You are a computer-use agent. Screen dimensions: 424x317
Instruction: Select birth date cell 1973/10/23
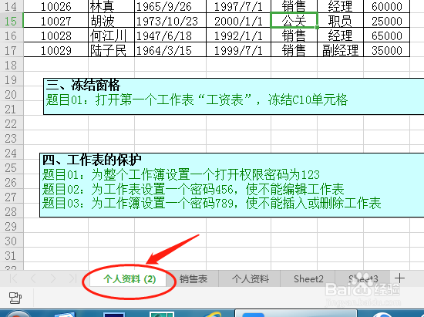[170, 21]
